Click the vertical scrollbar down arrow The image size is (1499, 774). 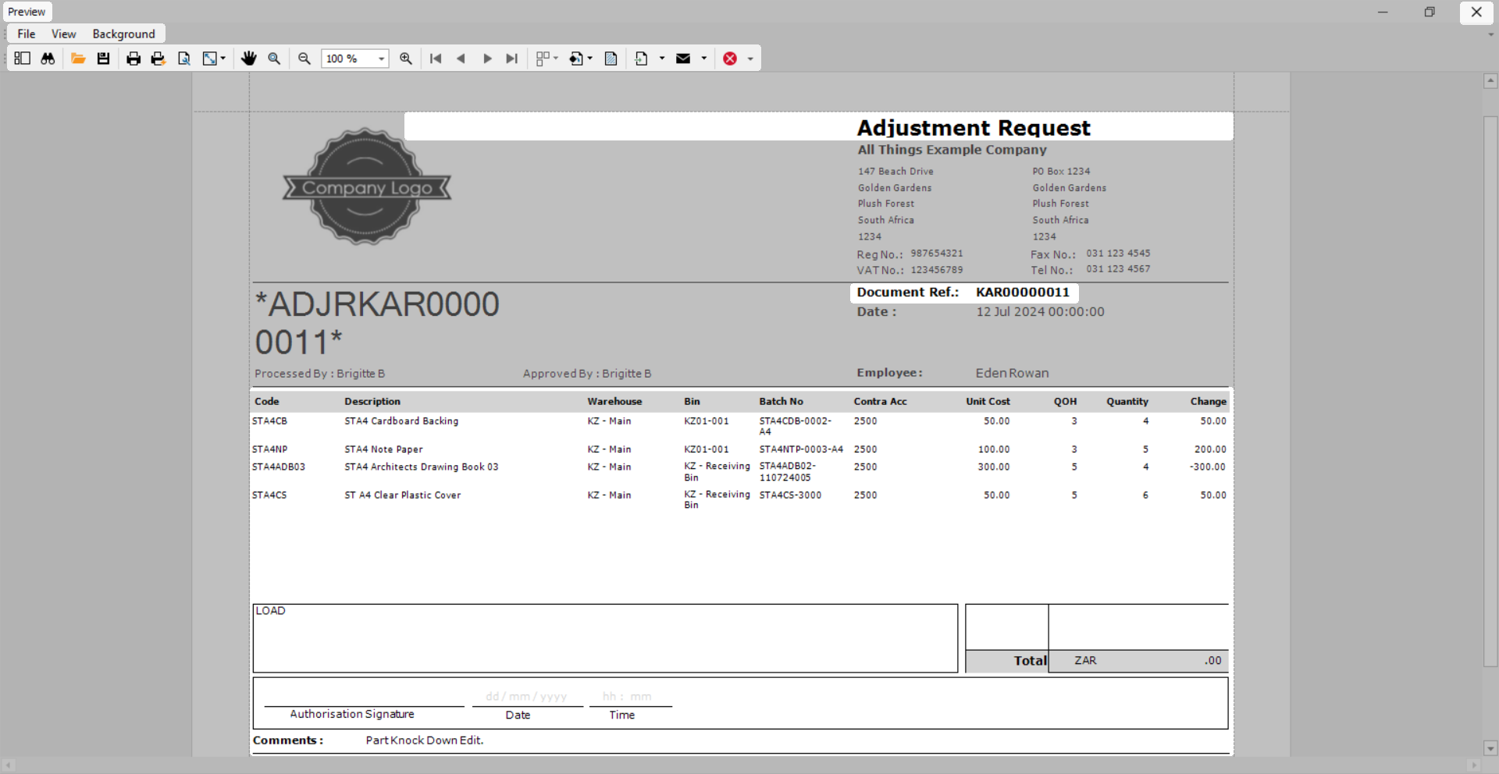tap(1490, 747)
